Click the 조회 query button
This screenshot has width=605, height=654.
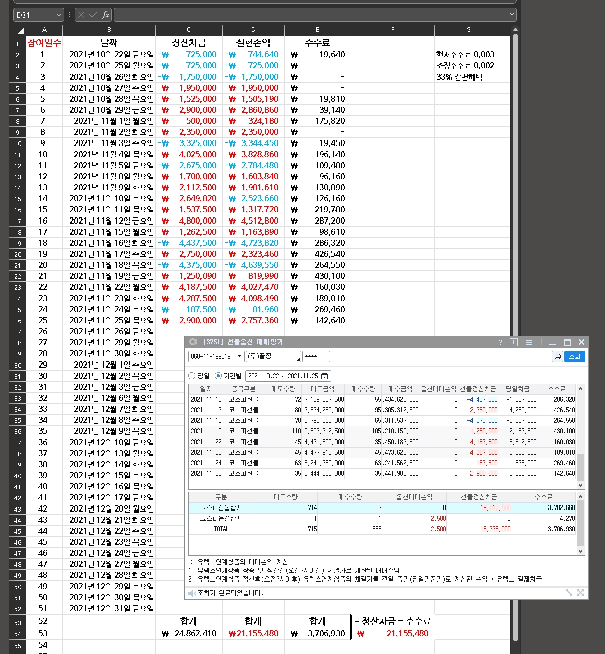point(575,356)
